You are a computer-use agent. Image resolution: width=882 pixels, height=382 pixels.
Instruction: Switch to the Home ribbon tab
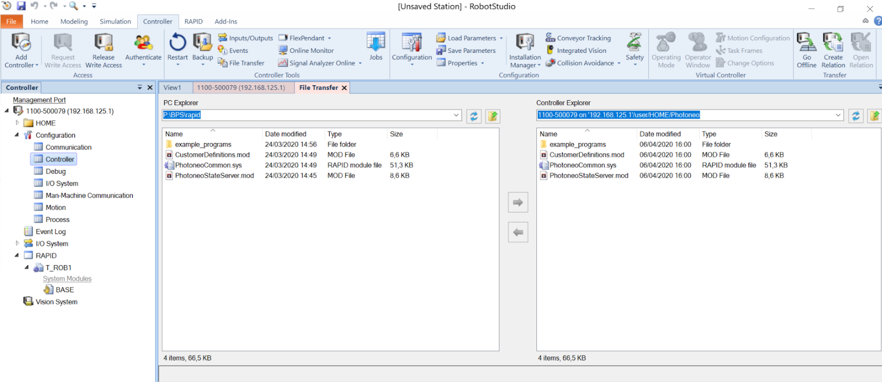click(x=40, y=21)
